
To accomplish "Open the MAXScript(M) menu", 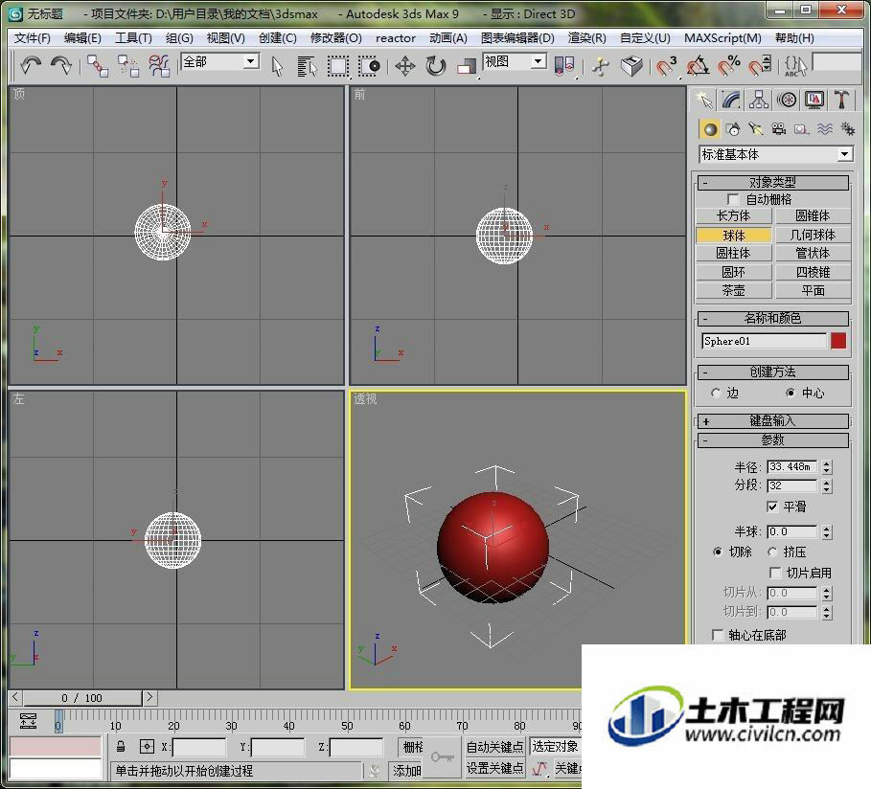I will click(x=722, y=38).
